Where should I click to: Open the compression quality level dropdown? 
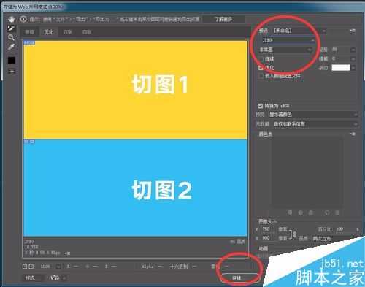285,50
